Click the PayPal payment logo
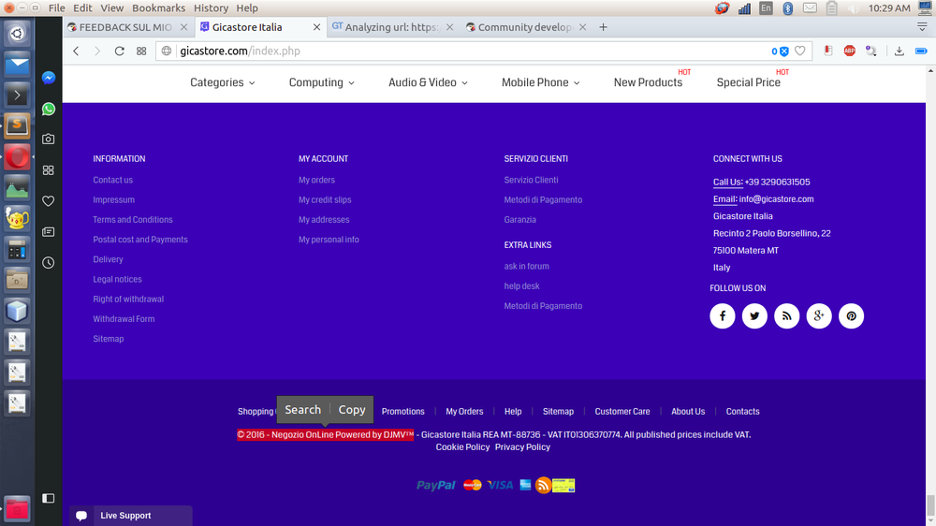Viewport: 936px width, 526px height. (x=436, y=486)
